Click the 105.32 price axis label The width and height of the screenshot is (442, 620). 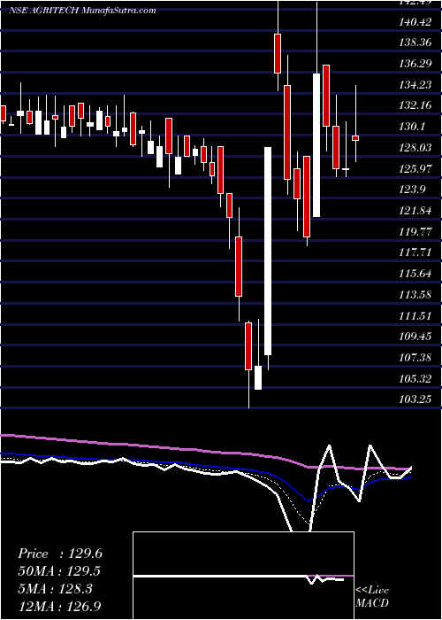pos(415,379)
